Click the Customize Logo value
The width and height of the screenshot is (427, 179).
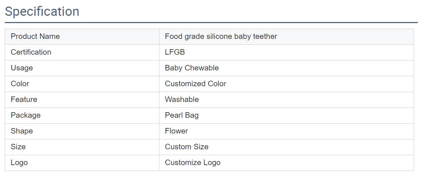pos(192,163)
